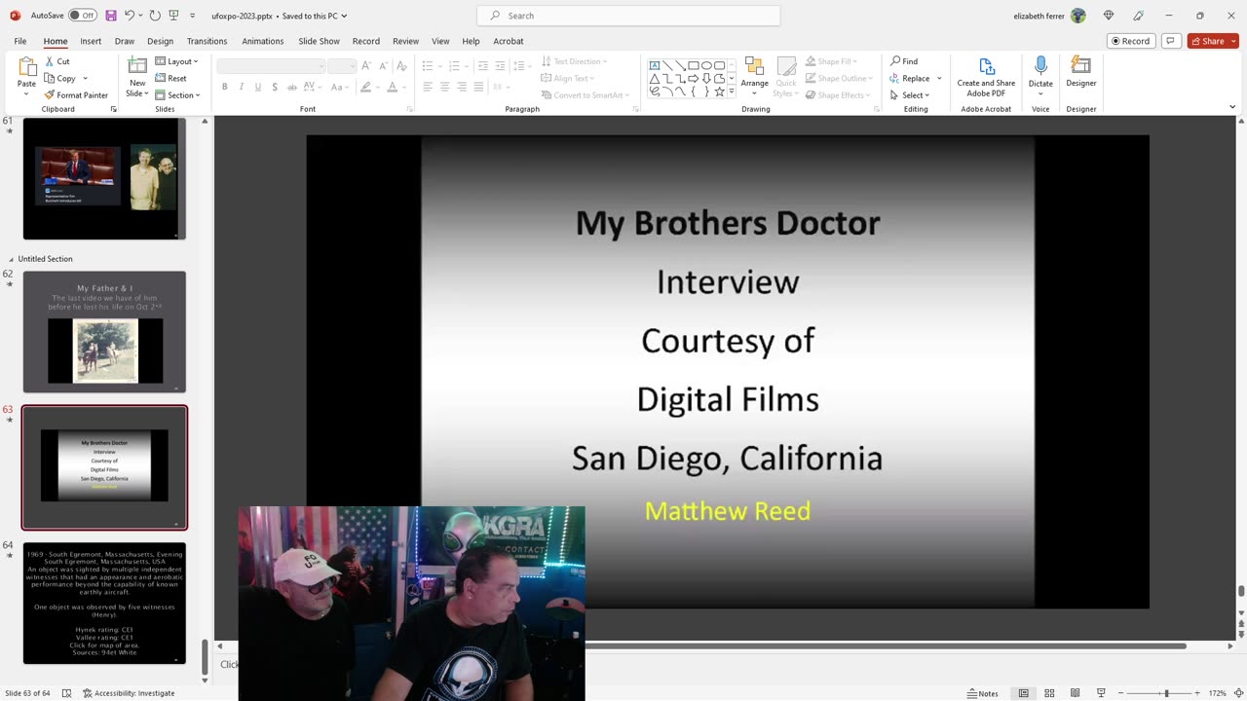The image size is (1247, 701).
Task: Click Format Painter
Action: tap(76, 94)
